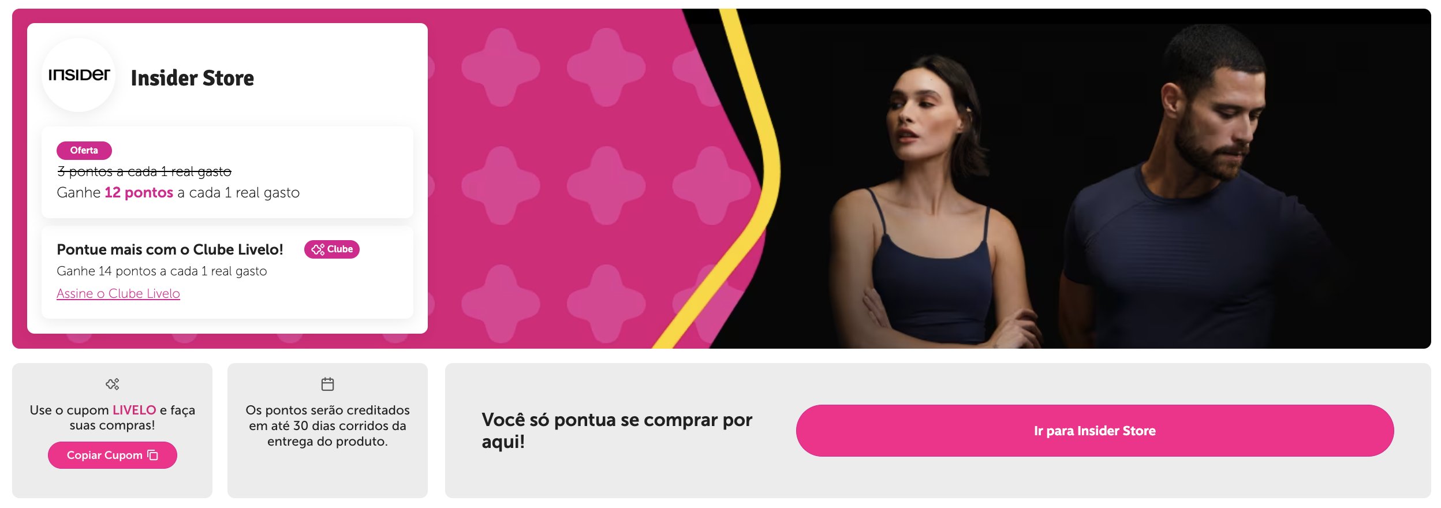This screenshot has height=508, width=1441.
Task: Select the Oferta badge
Action: (x=84, y=150)
